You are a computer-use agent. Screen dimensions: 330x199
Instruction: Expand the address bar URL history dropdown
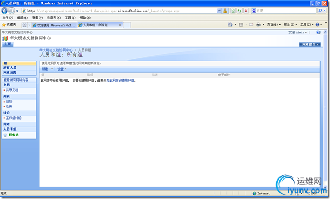click(219, 11)
